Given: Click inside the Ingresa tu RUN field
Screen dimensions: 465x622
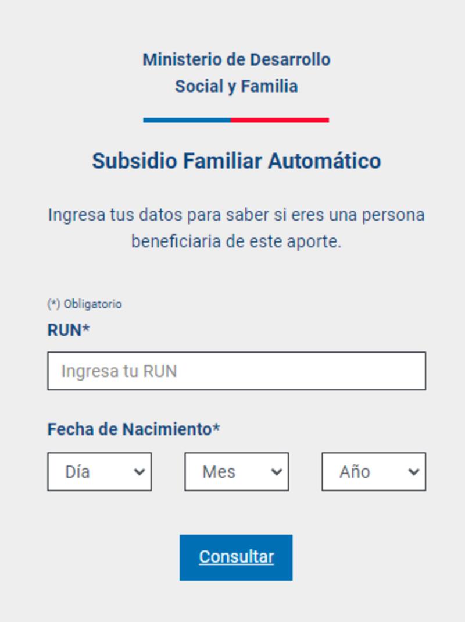Looking at the screenshot, I should pos(236,371).
